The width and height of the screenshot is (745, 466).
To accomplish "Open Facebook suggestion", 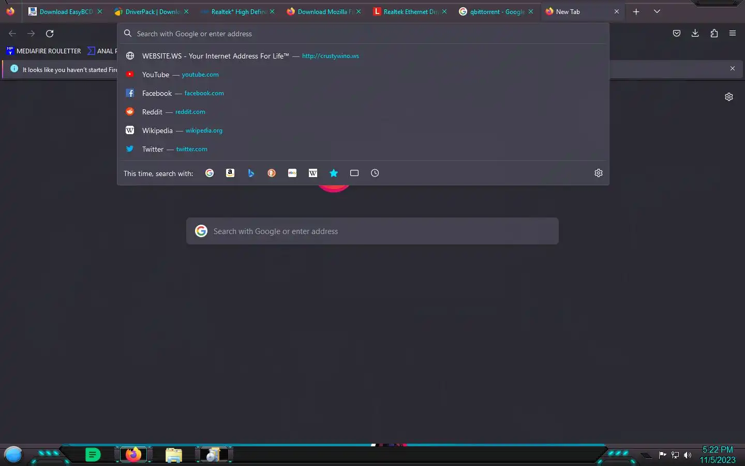I will click(x=363, y=93).
